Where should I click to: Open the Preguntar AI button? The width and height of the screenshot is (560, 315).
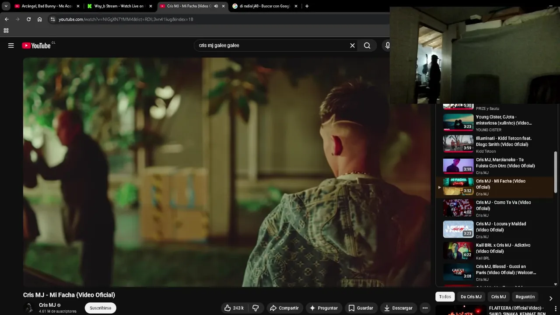point(324,308)
